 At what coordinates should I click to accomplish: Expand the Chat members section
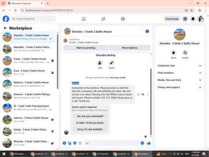pyautogui.click(x=179, y=73)
